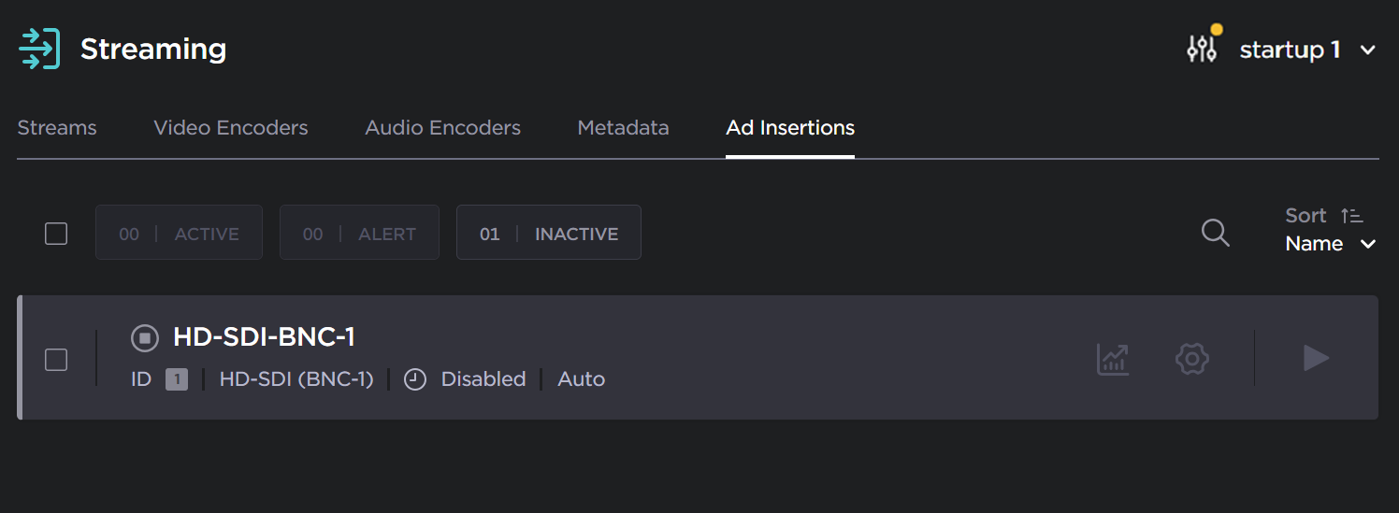The height and width of the screenshot is (513, 1399).
Task: Check the select-all checkbox
Action: pos(56,234)
